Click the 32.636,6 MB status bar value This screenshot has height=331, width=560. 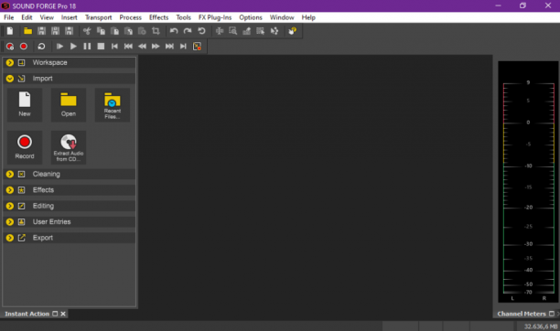click(541, 326)
